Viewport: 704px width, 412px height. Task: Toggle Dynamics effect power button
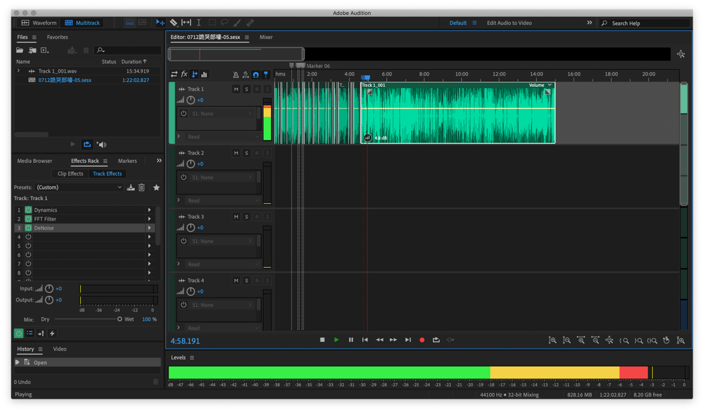click(x=28, y=210)
